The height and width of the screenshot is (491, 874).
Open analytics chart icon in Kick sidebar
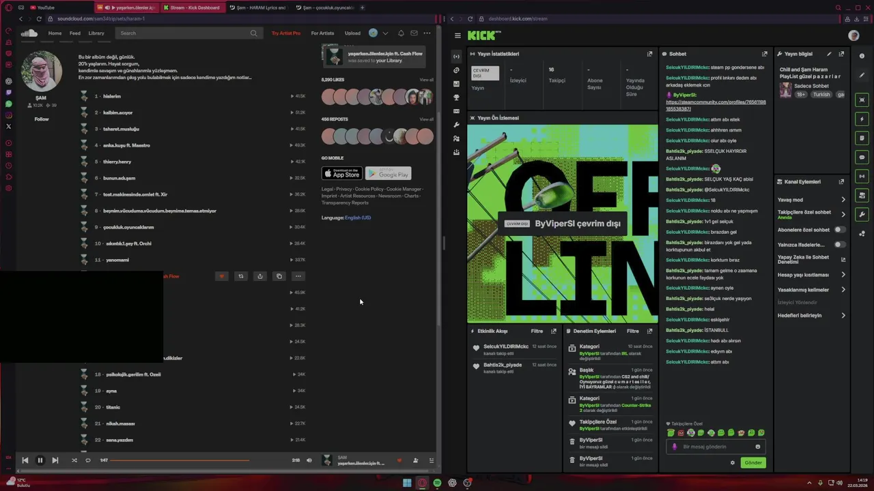point(456,84)
